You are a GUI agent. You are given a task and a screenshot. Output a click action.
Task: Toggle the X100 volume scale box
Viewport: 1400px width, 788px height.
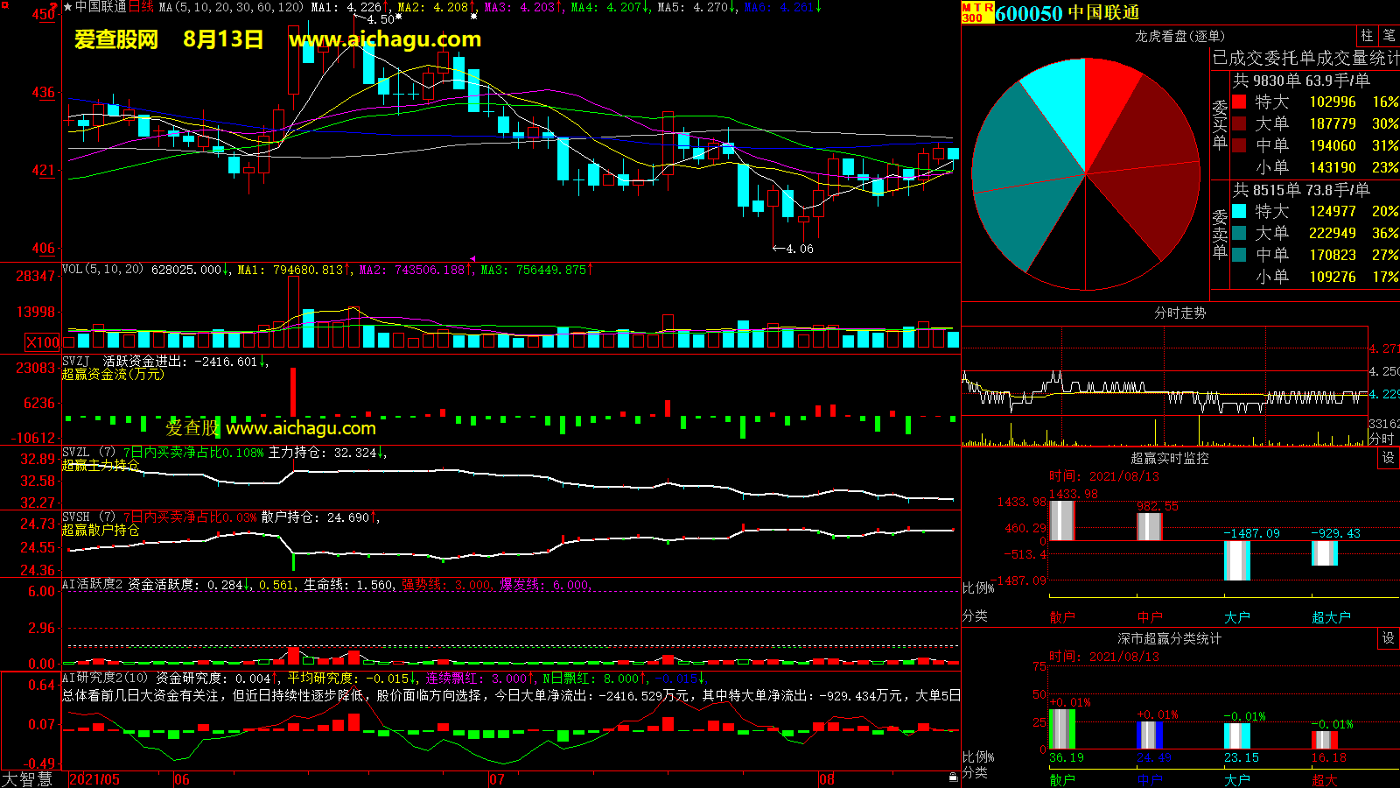pyautogui.click(x=43, y=342)
